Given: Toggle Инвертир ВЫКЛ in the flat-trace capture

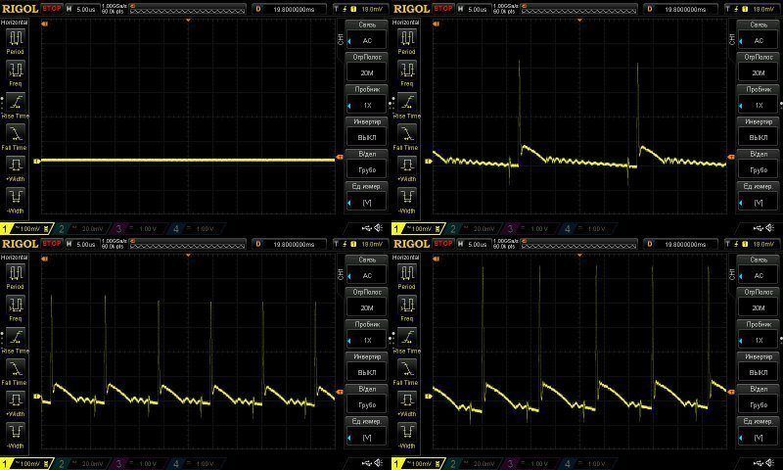Looking at the screenshot, I should point(367,132).
